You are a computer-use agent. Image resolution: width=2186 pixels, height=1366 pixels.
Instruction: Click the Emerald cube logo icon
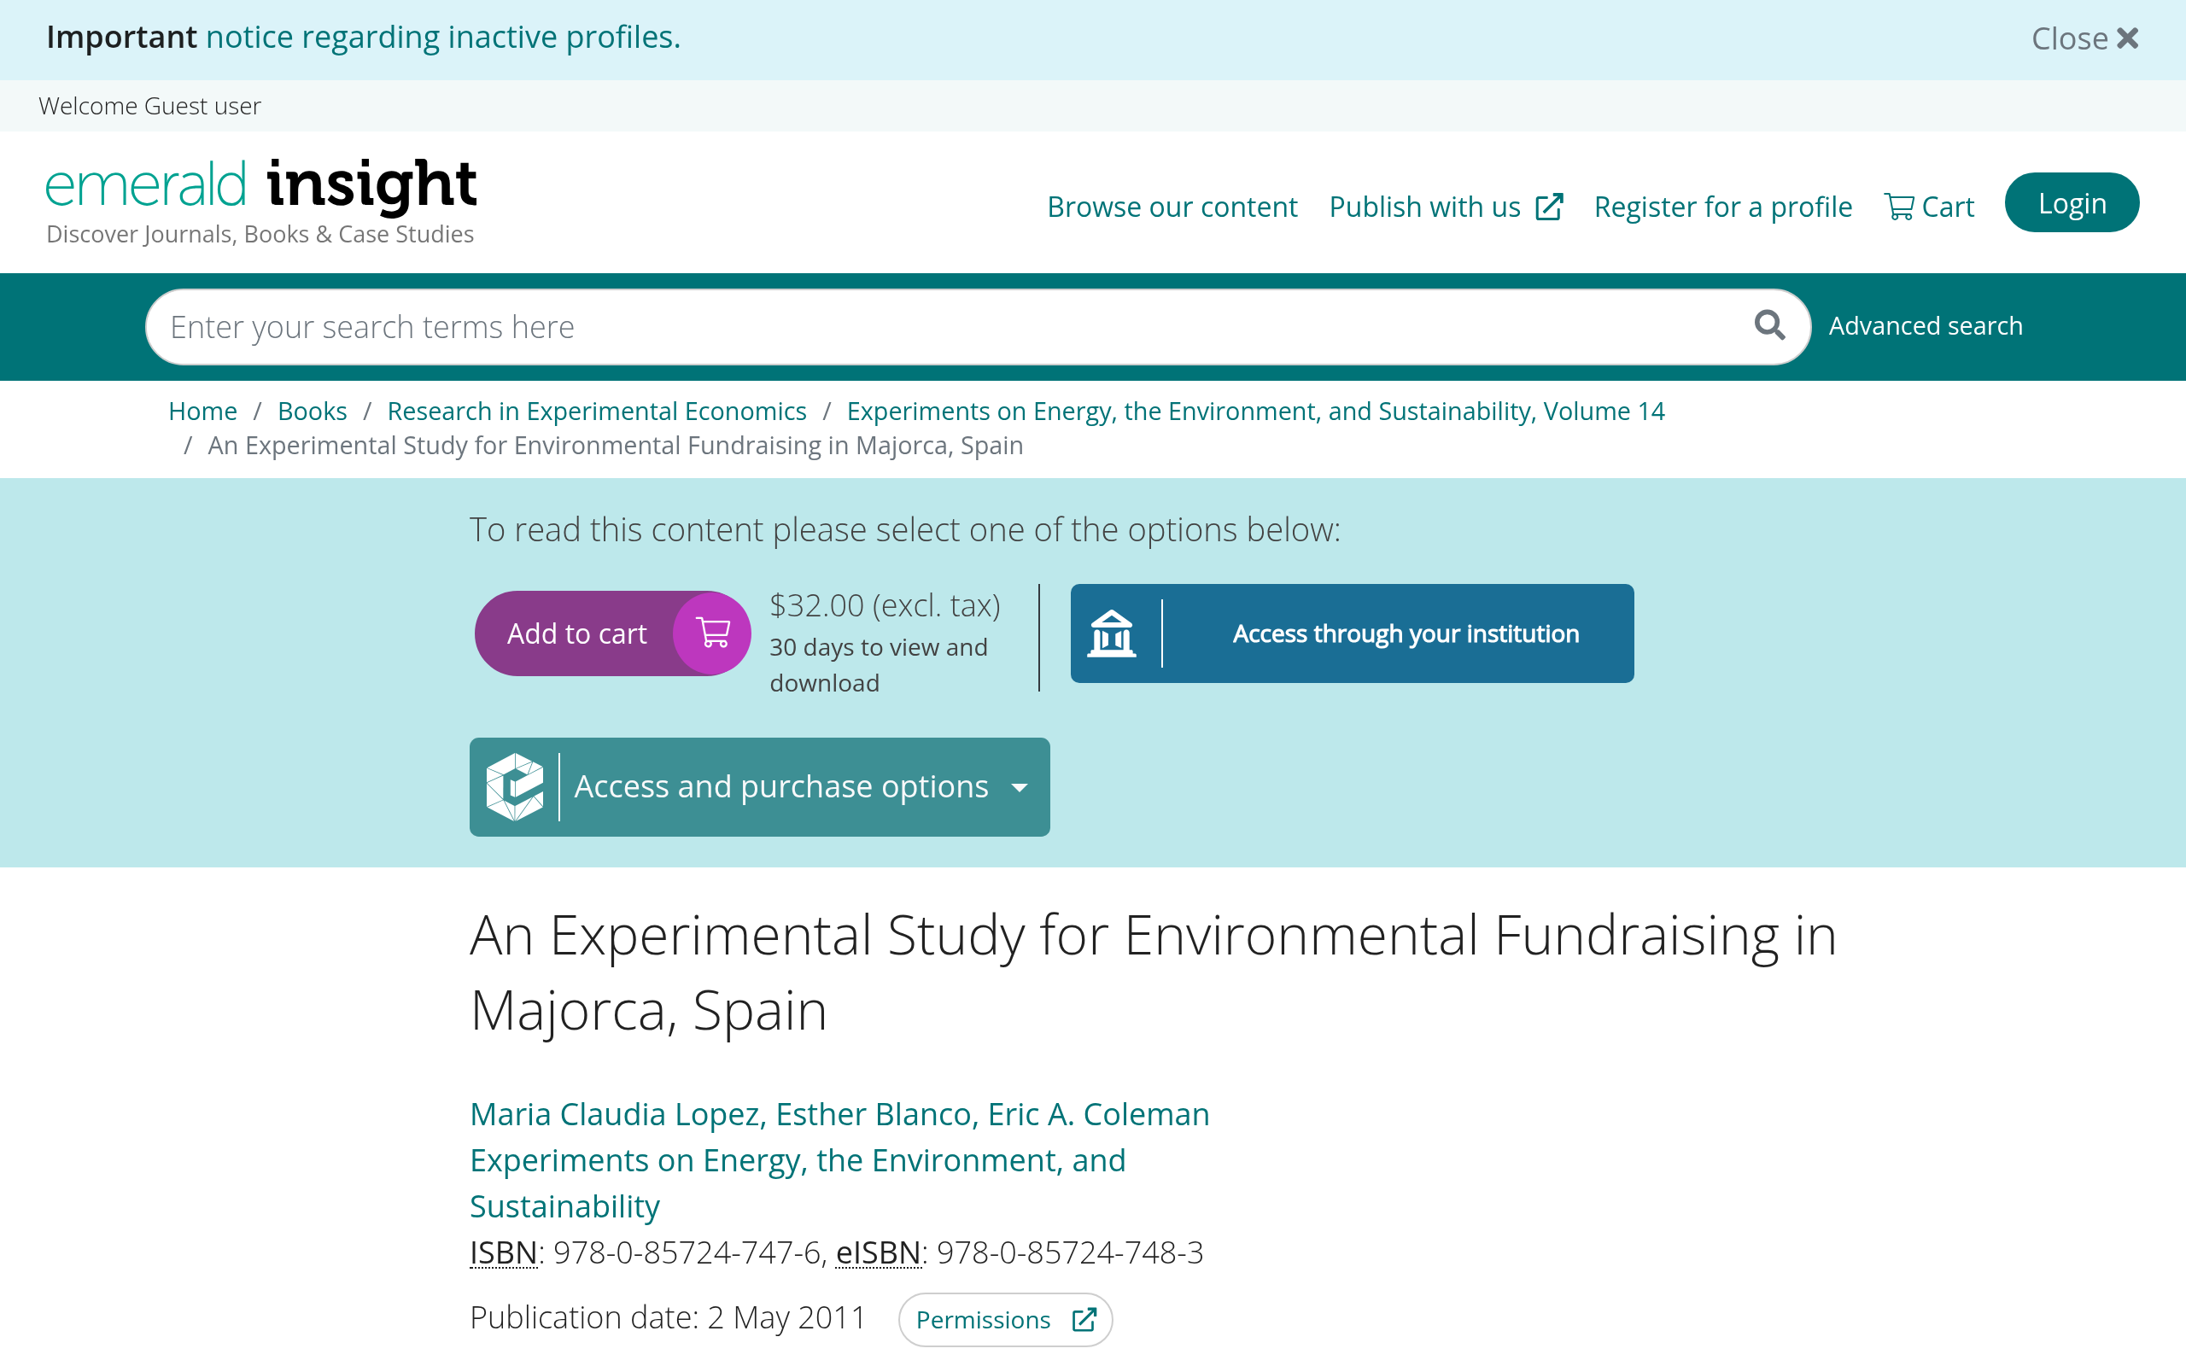[515, 787]
